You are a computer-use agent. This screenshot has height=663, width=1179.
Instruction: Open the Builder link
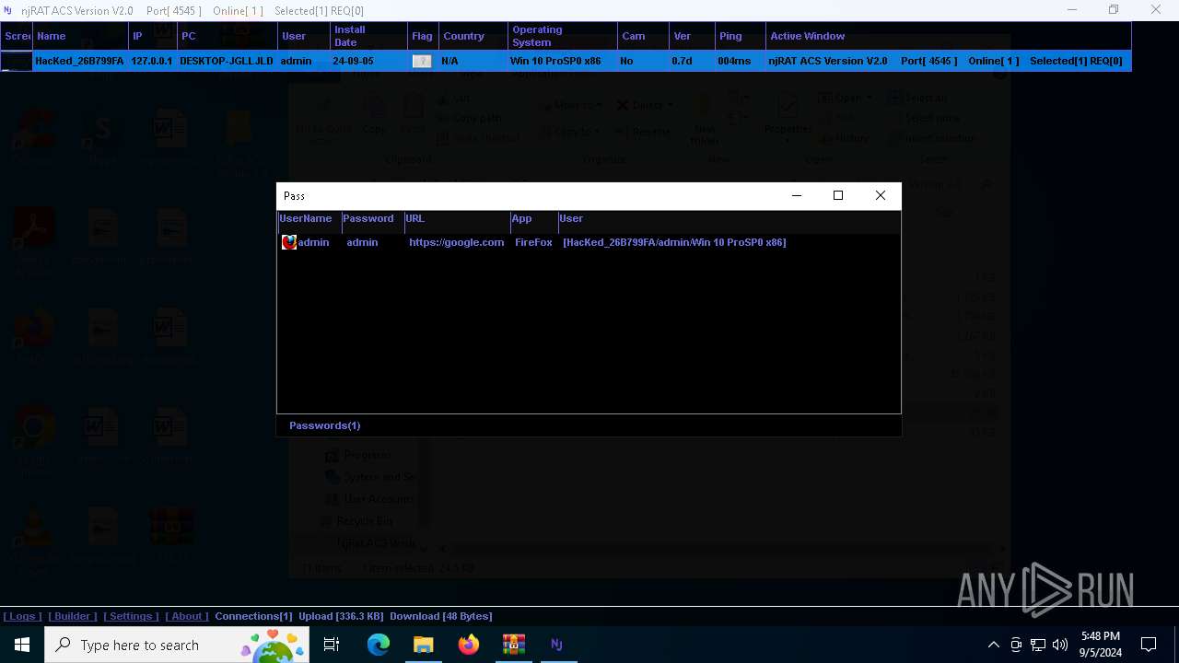point(73,616)
